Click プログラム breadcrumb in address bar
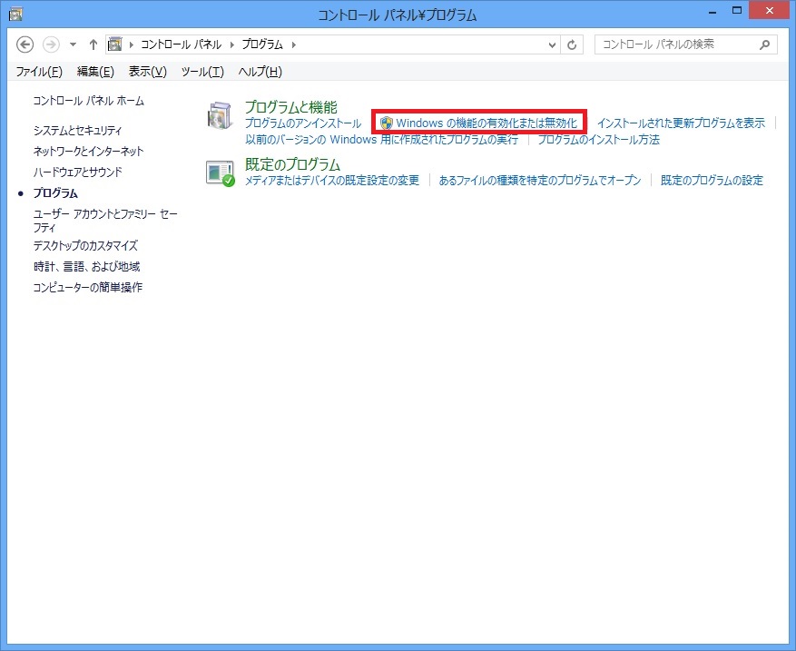 (262, 44)
